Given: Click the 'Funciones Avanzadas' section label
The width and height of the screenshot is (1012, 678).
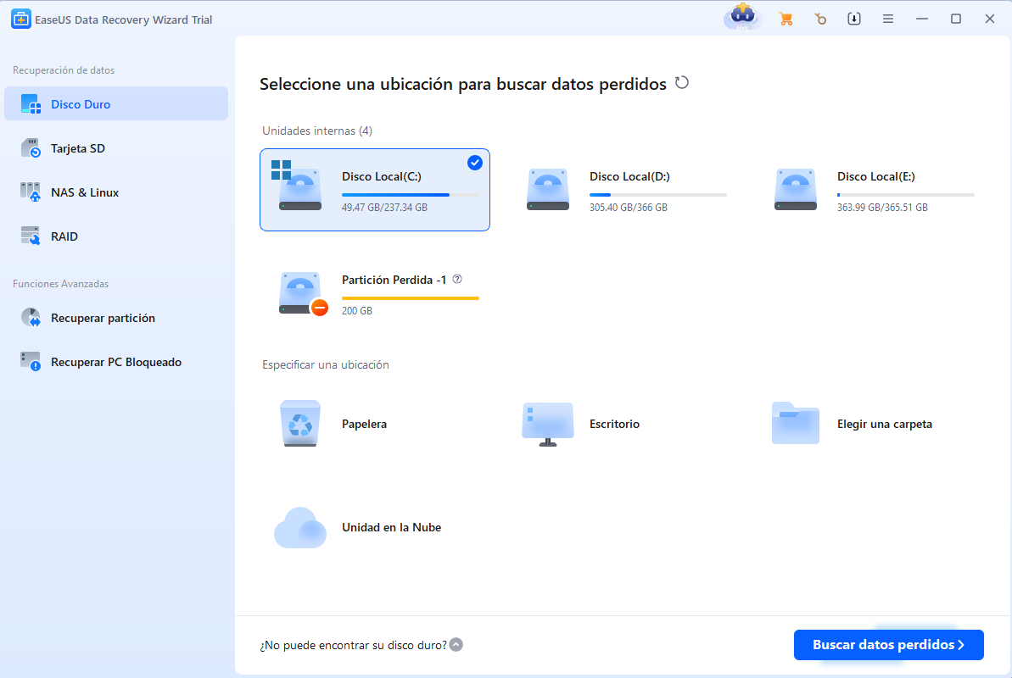Looking at the screenshot, I should pos(61,283).
